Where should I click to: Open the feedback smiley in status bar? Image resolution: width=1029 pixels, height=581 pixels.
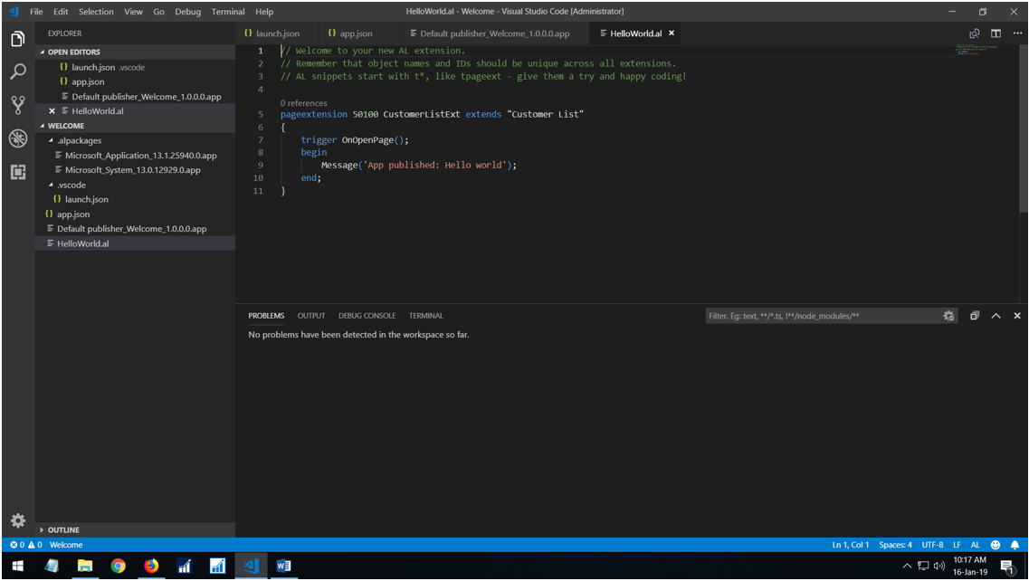pyautogui.click(x=996, y=545)
